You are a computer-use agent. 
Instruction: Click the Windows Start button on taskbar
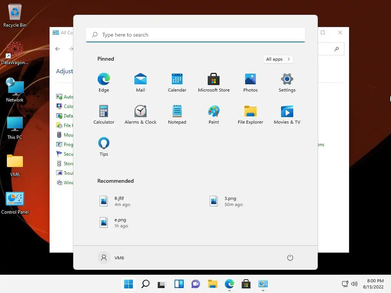click(x=128, y=284)
